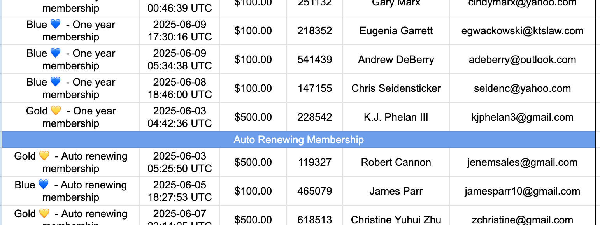Select the Andrew DeBerry name cell
This screenshot has height=225, width=600.
coord(396,60)
